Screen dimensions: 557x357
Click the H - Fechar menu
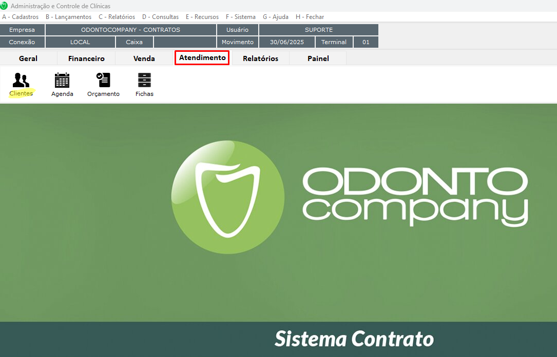coord(310,17)
